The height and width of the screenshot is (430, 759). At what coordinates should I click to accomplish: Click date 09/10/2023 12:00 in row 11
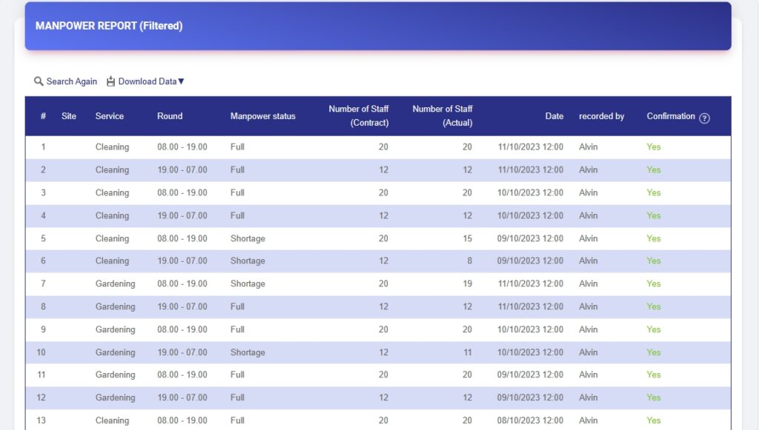(530, 374)
